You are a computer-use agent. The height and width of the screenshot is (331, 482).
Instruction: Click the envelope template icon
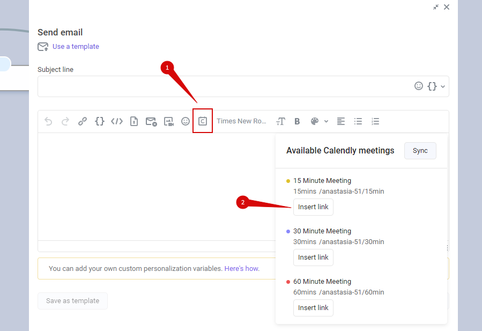tap(43, 47)
